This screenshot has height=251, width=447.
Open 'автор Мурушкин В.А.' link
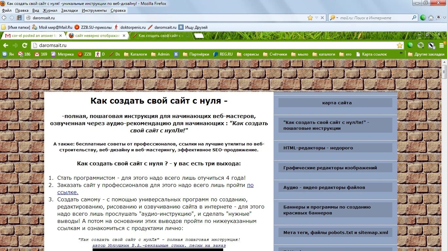point(159,245)
